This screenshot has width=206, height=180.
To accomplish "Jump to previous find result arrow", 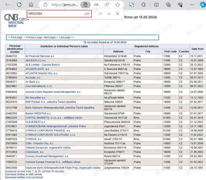I will tap(100, 14).
